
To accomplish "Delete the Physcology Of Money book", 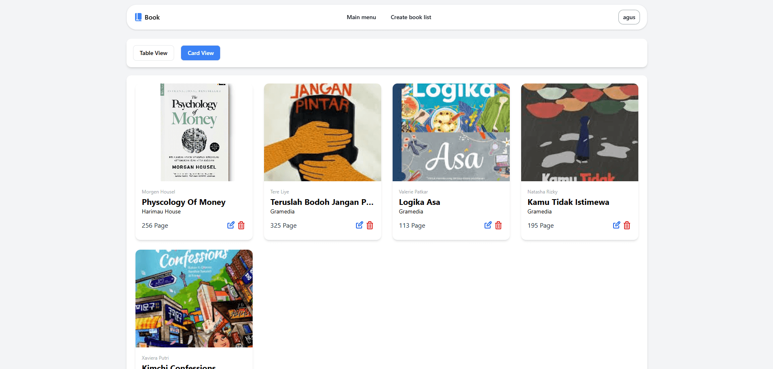I will point(241,225).
